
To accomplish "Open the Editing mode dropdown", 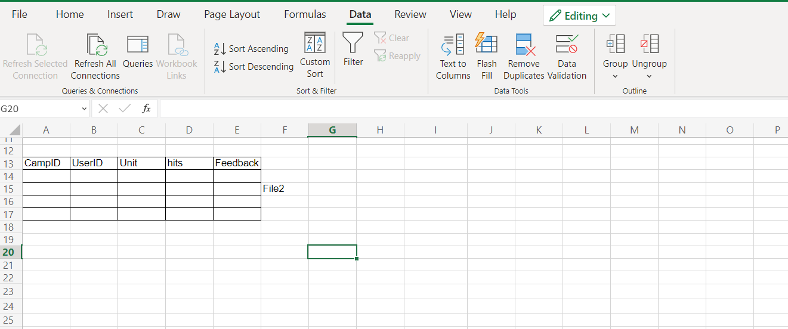I will [579, 15].
